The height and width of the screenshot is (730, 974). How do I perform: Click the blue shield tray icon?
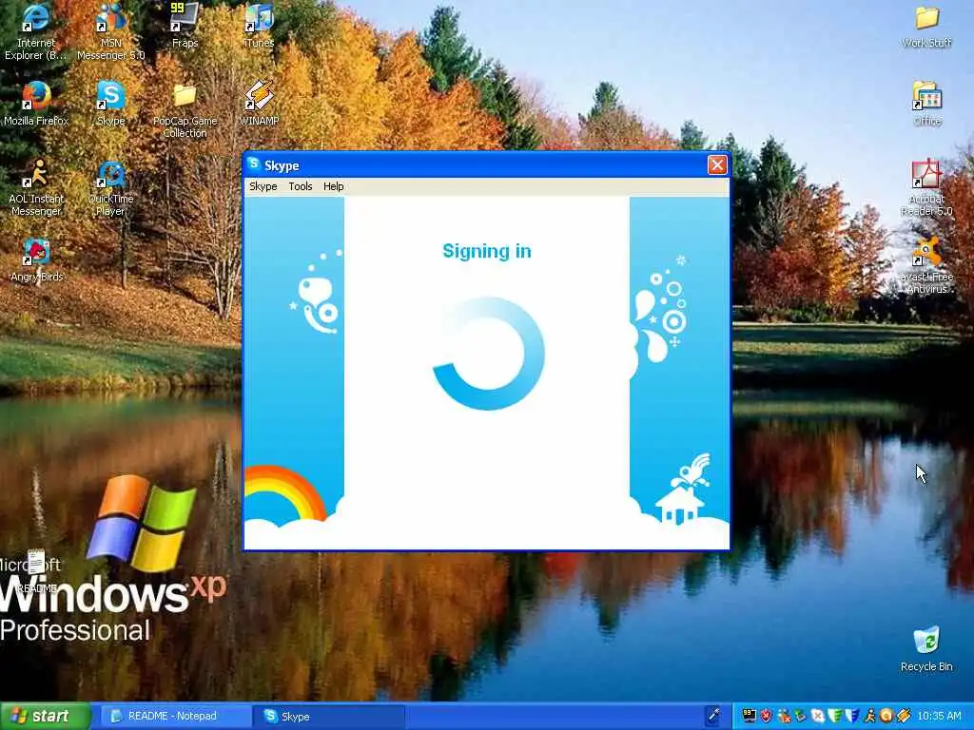[x=852, y=716]
